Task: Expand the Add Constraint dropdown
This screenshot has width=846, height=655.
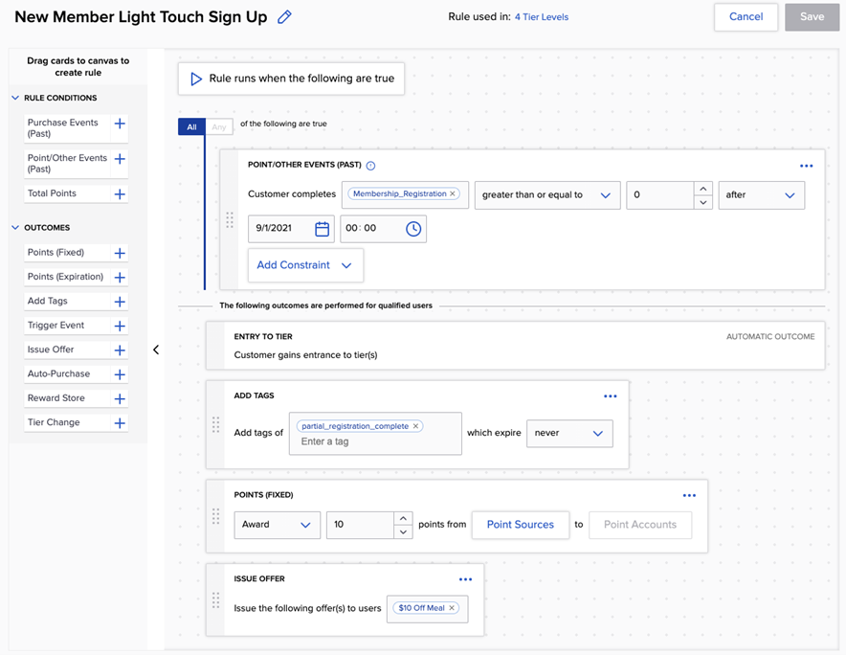Action: pos(304,265)
